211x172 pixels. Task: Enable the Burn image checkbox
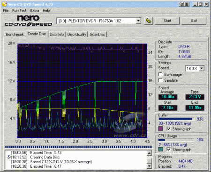[x=160, y=74]
